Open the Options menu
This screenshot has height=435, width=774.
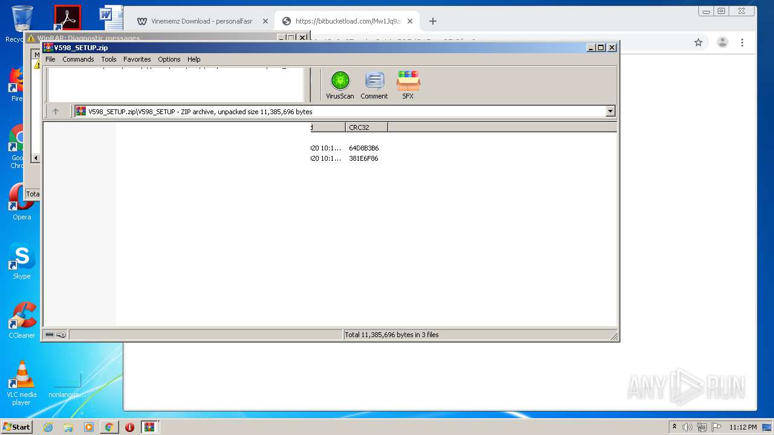169,59
